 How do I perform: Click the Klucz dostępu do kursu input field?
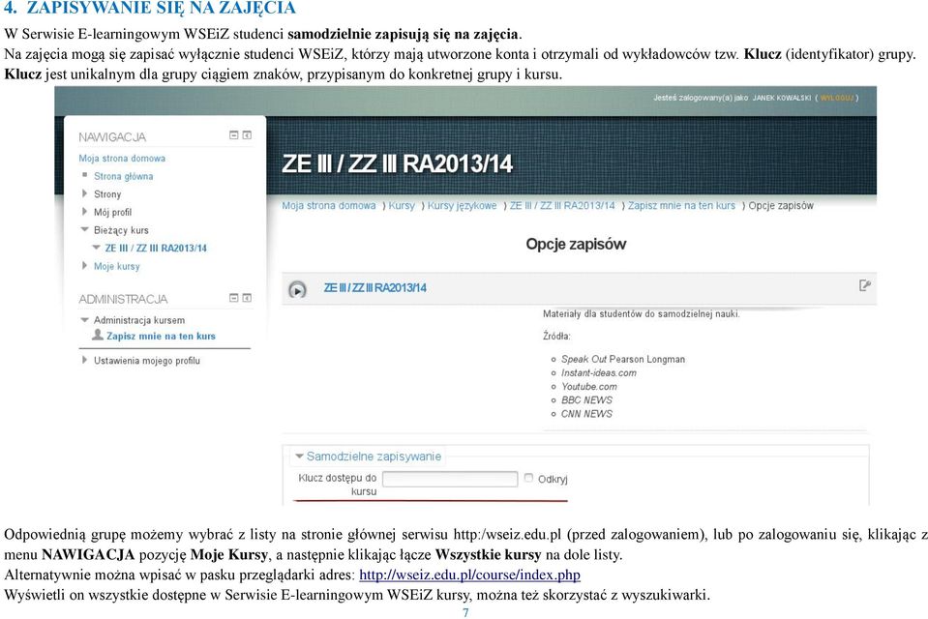coord(450,479)
